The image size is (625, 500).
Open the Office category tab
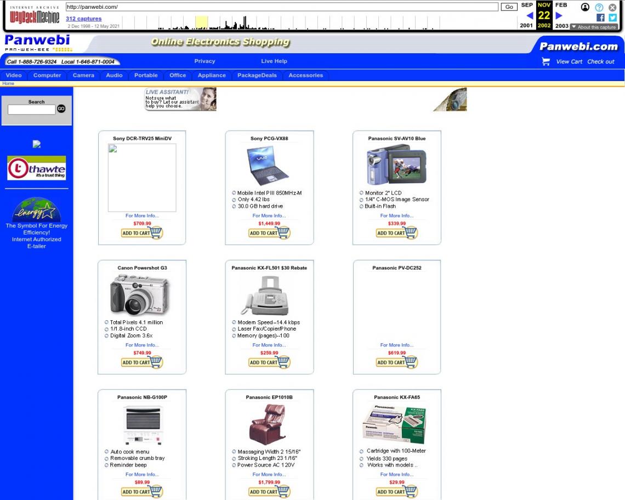[x=178, y=75]
